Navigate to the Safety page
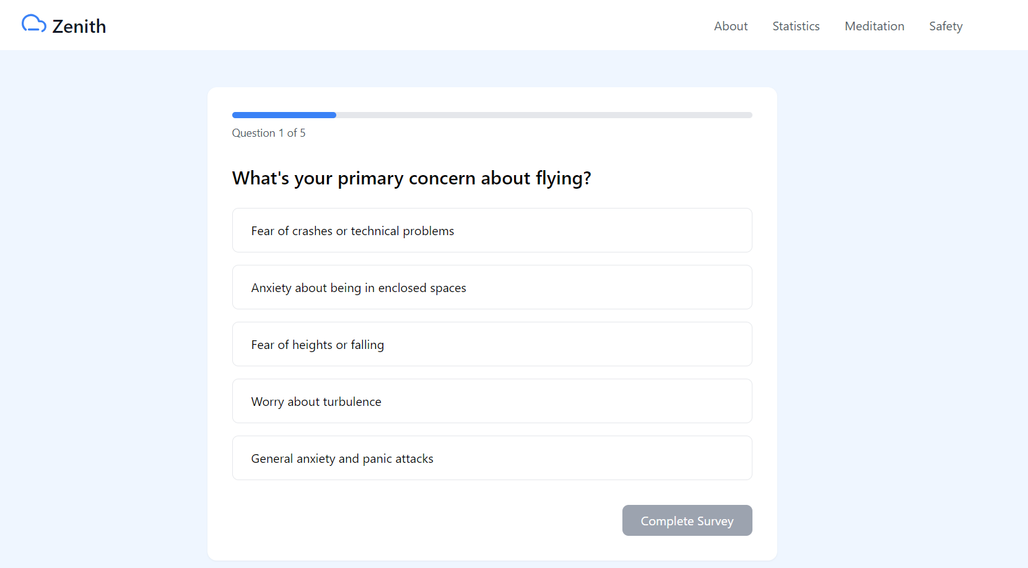This screenshot has width=1028, height=568. coord(946,26)
